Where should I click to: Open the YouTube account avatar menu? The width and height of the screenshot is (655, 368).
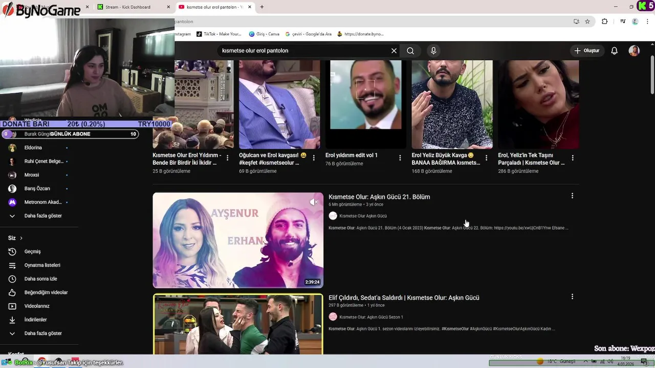click(634, 51)
